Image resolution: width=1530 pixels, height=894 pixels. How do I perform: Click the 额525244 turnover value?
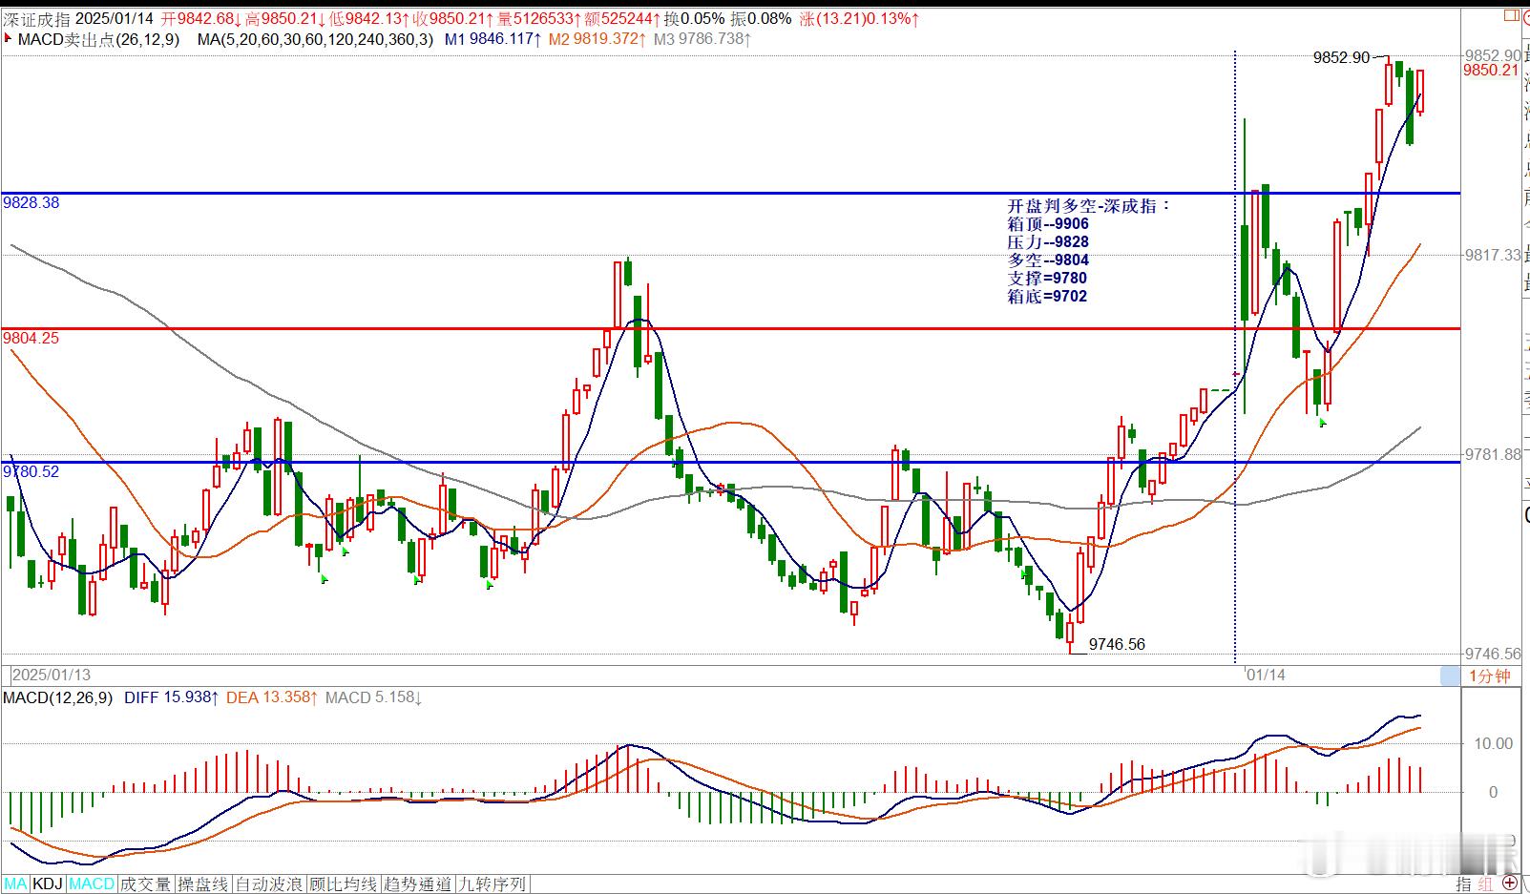tap(623, 18)
